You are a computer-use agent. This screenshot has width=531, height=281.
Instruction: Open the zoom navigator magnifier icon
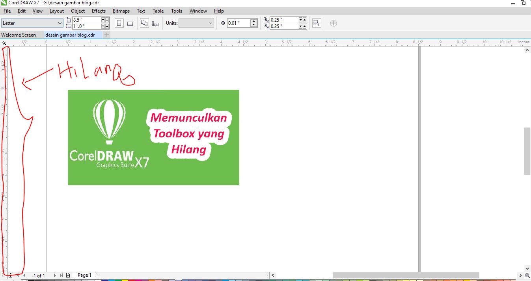(527, 275)
